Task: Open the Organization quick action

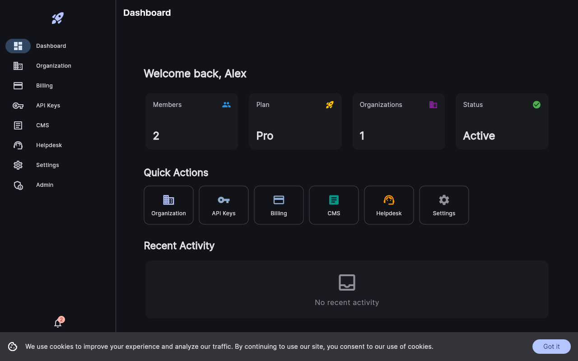Action: 168,205
